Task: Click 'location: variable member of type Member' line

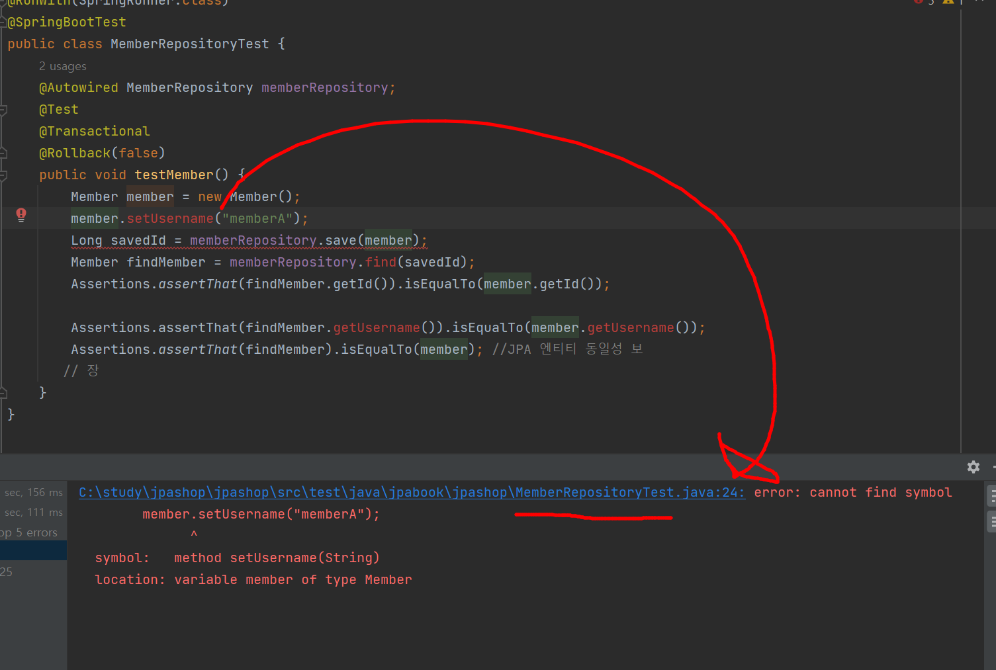Action: (x=253, y=580)
